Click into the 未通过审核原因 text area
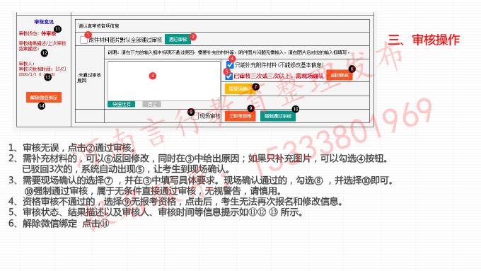This screenshot has height=271, width=481. tap(164, 81)
